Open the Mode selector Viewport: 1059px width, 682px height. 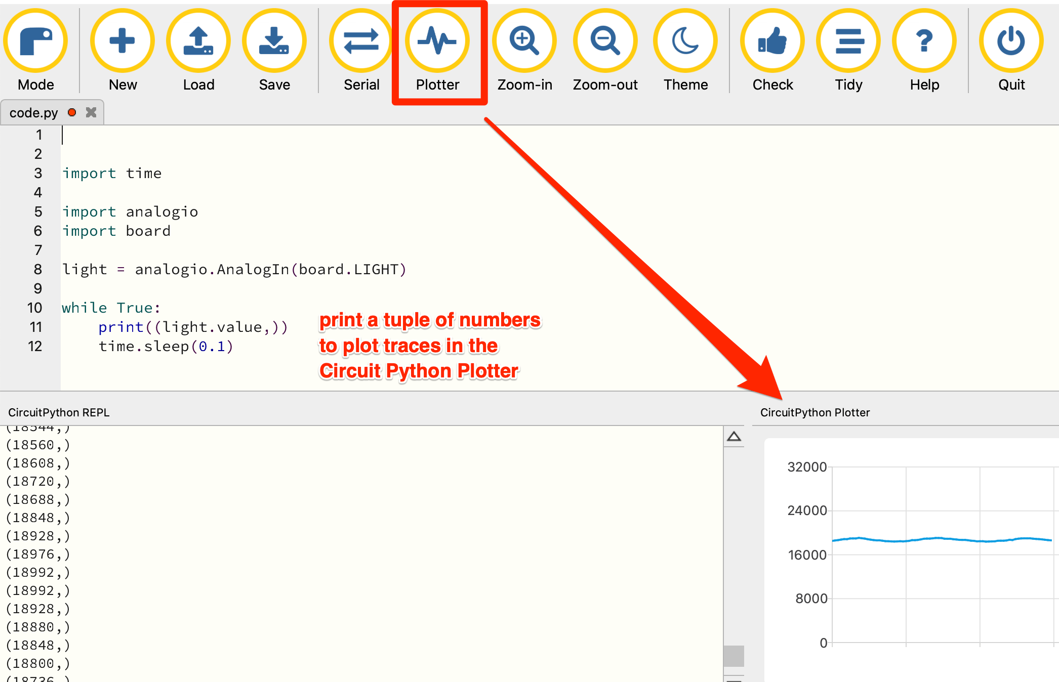pyautogui.click(x=35, y=41)
